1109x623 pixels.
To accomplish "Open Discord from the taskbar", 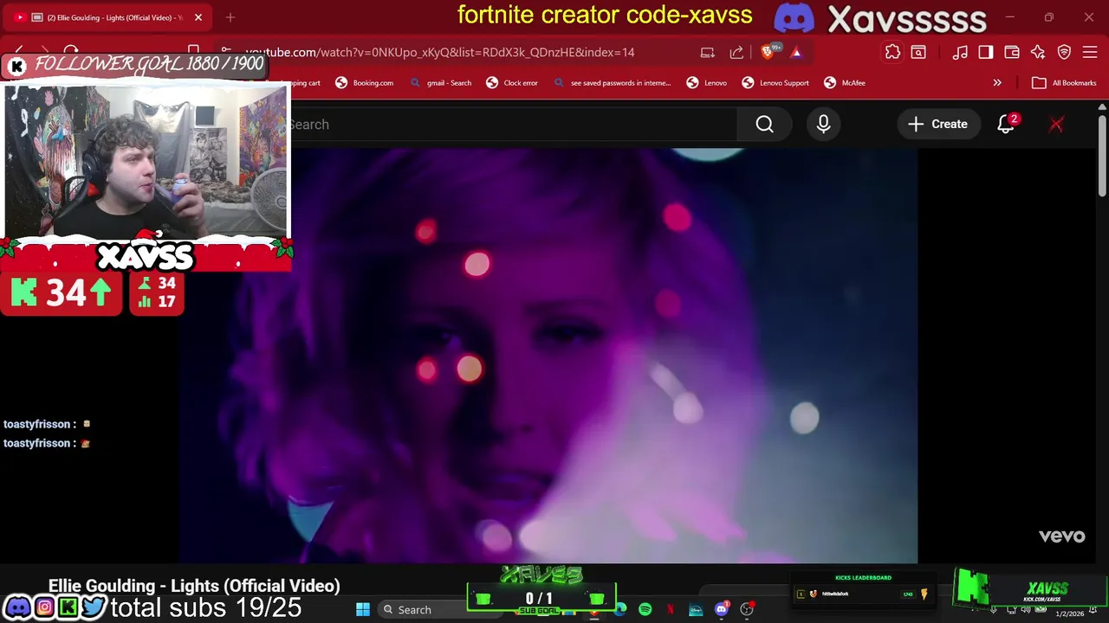I will pos(722,610).
